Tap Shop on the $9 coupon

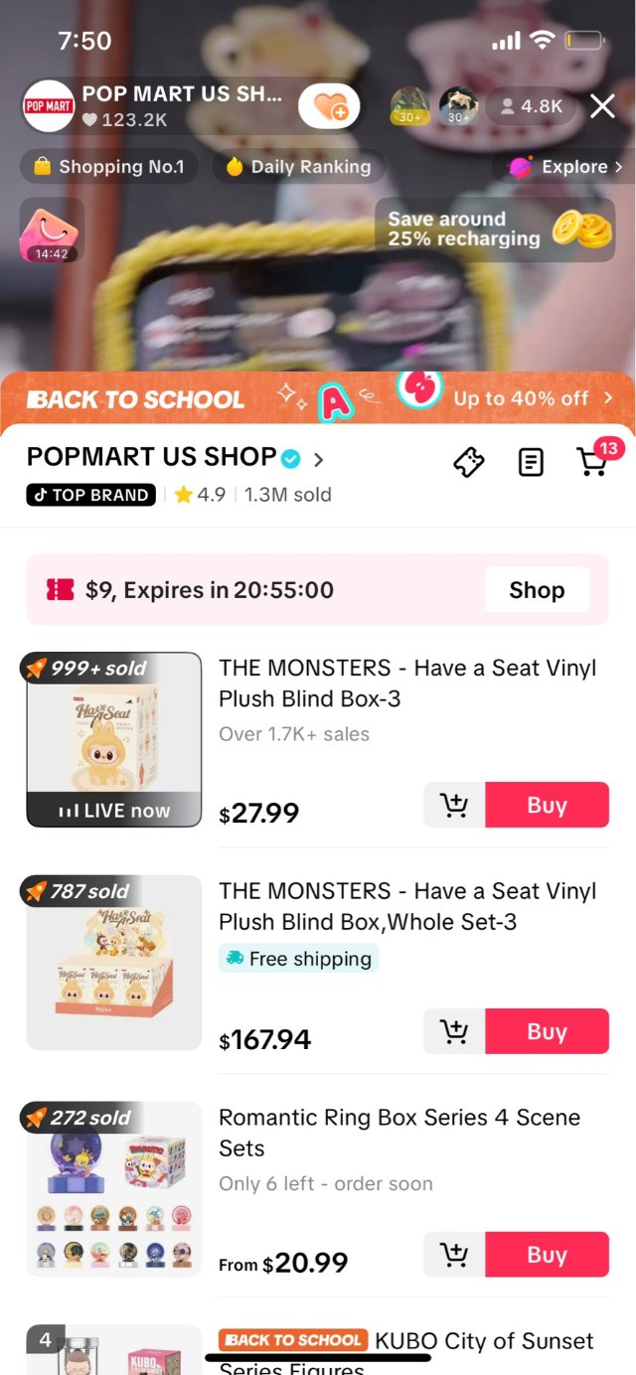[x=537, y=590]
